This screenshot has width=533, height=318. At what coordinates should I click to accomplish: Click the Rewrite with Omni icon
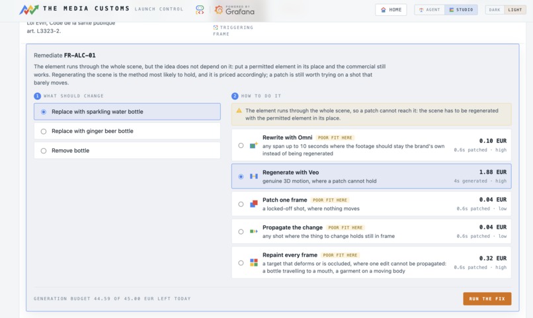point(253,145)
